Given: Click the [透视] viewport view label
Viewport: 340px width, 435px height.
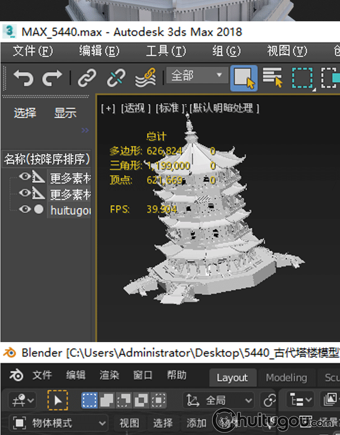Looking at the screenshot, I should (x=136, y=108).
